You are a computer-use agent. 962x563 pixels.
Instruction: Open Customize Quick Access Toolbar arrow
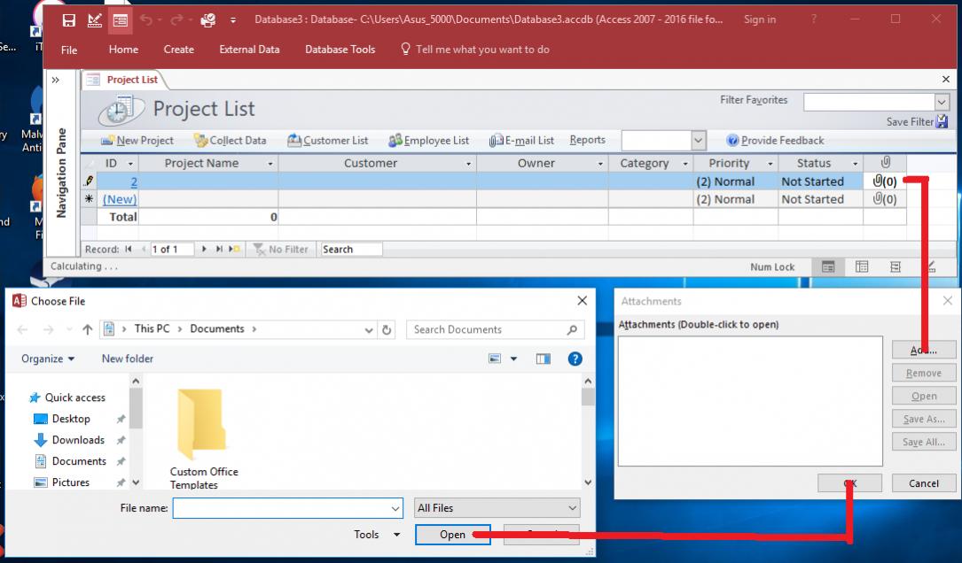(233, 20)
